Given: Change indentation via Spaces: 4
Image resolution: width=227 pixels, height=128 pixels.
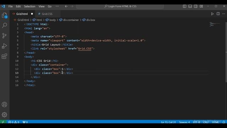Looking at the screenshot, I should pos(184,122).
